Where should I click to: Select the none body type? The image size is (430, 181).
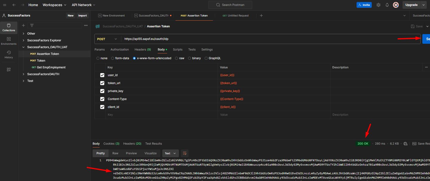(98, 58)
